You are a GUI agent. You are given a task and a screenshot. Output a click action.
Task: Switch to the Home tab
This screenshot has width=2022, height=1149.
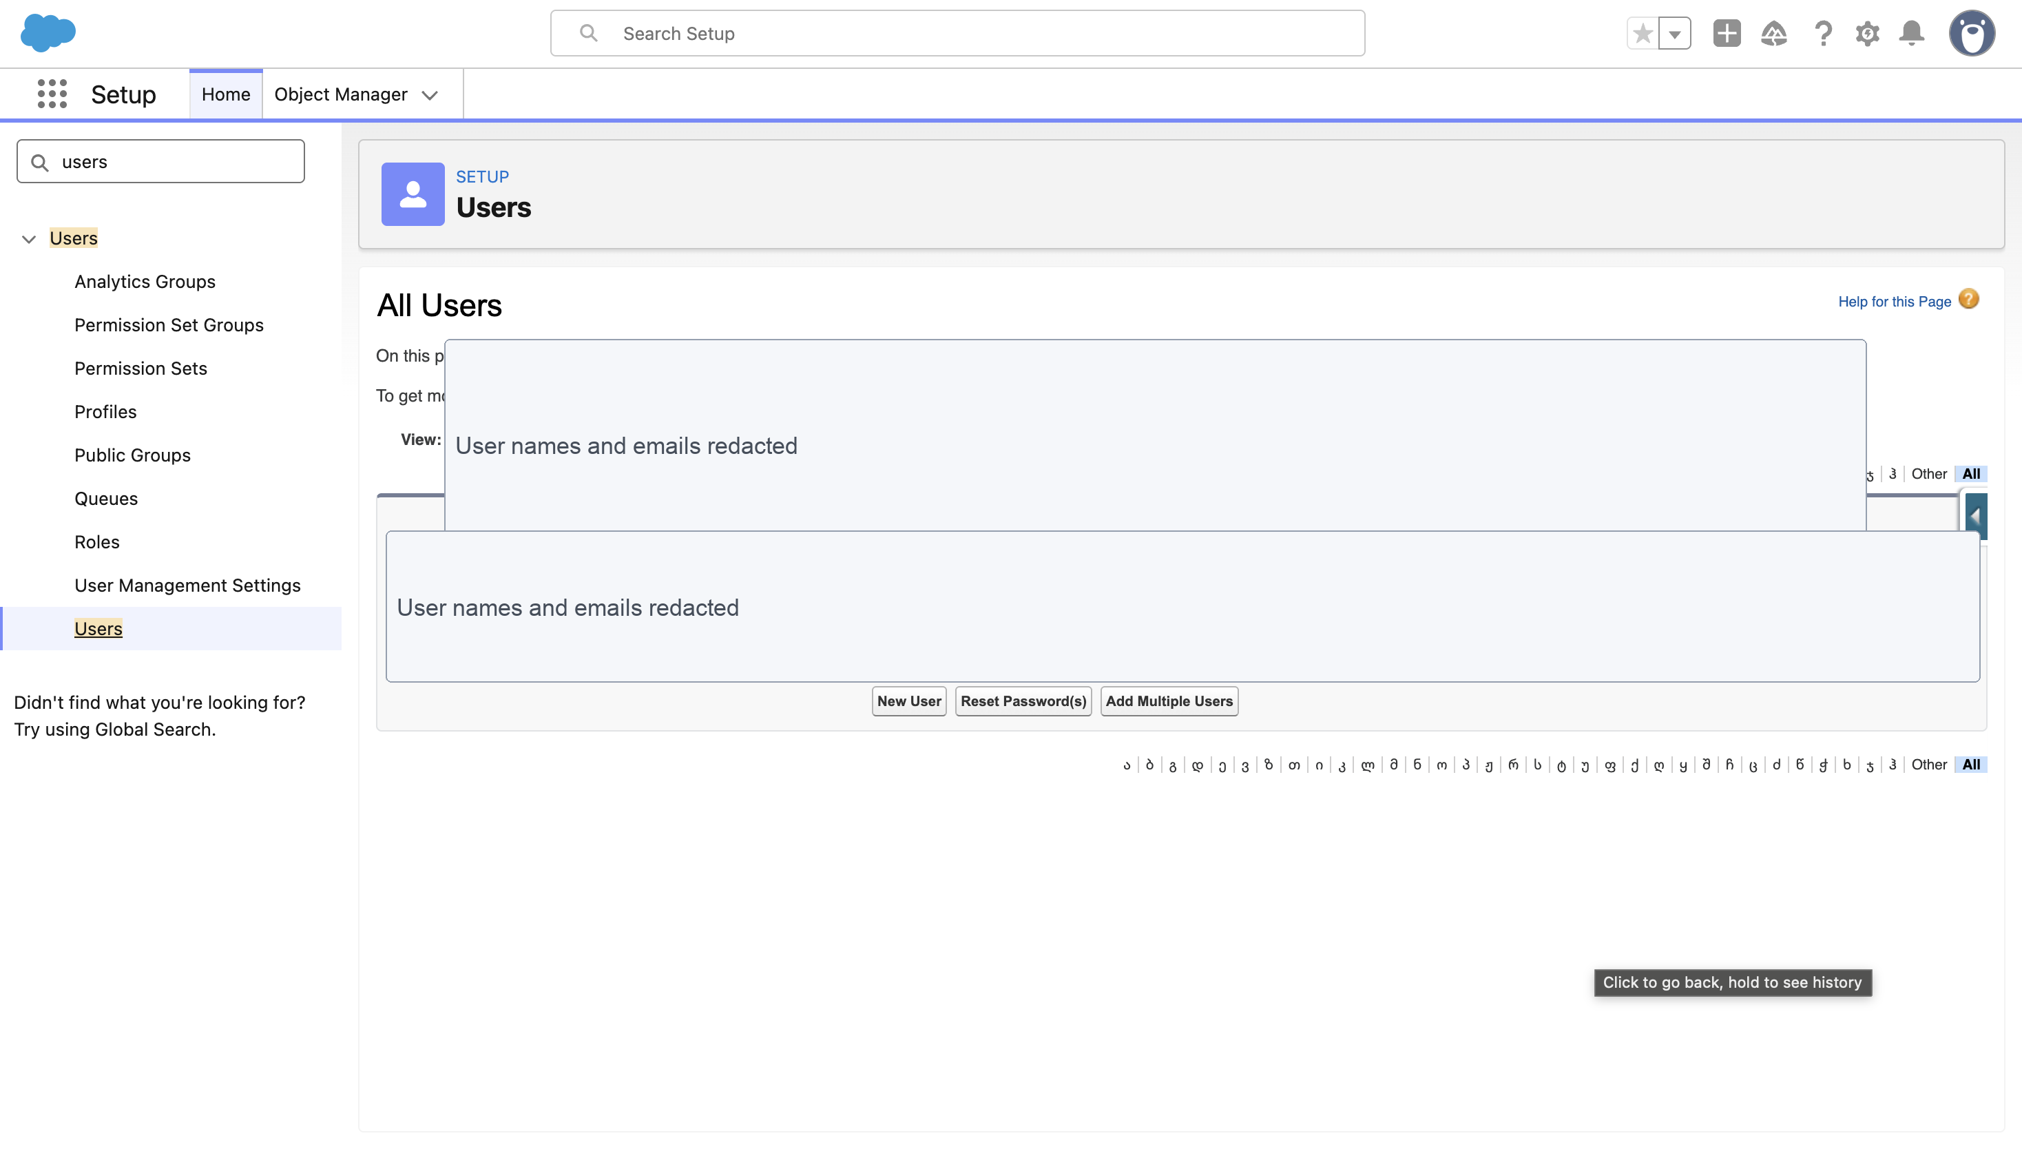click(226, 94)
